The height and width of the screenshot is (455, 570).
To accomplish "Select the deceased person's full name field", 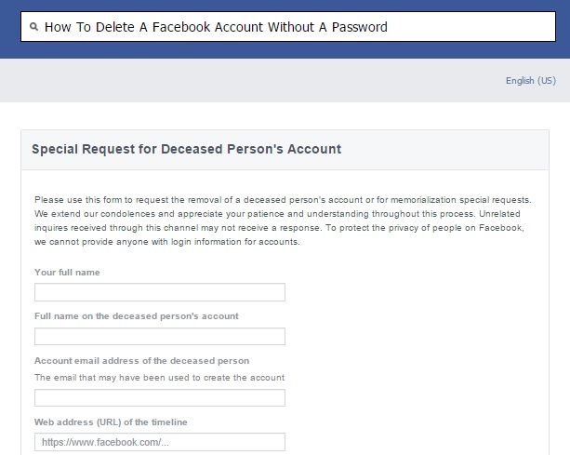I will point(160,337).
